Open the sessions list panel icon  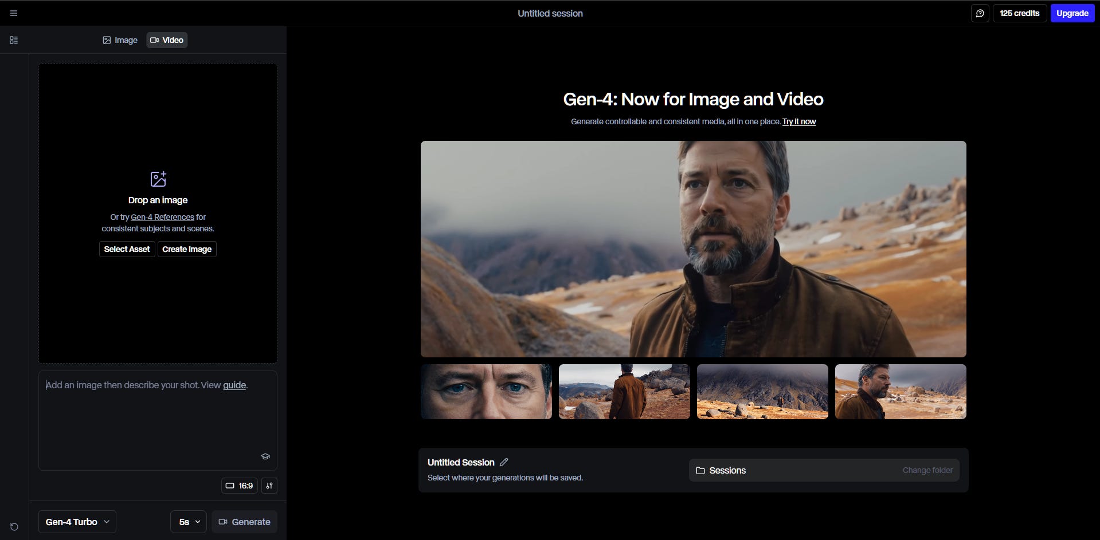(x=14, y=40)
